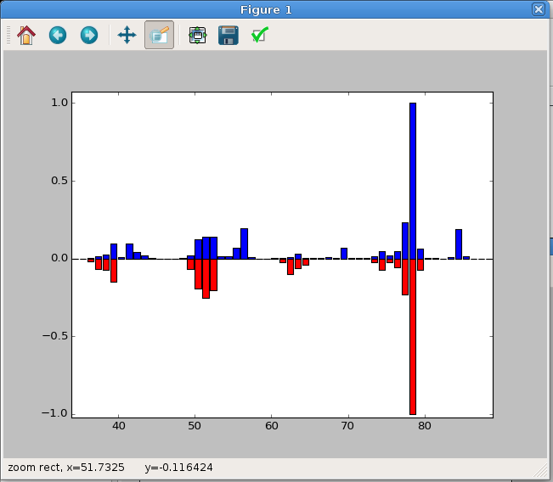Save the figure with floppy icon
The height and width of the screenshot is (482, 553).
pyautogui.click(x=229, y=36)
